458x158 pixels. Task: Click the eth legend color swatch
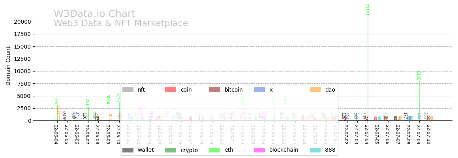(x=215, y=150)
